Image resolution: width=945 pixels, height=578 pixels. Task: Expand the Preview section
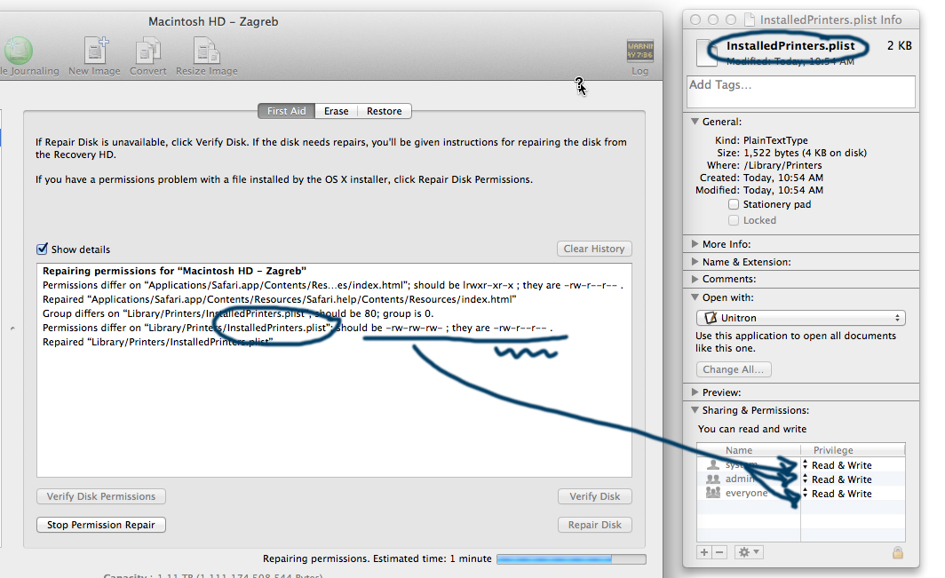click(x=695, y=392)
